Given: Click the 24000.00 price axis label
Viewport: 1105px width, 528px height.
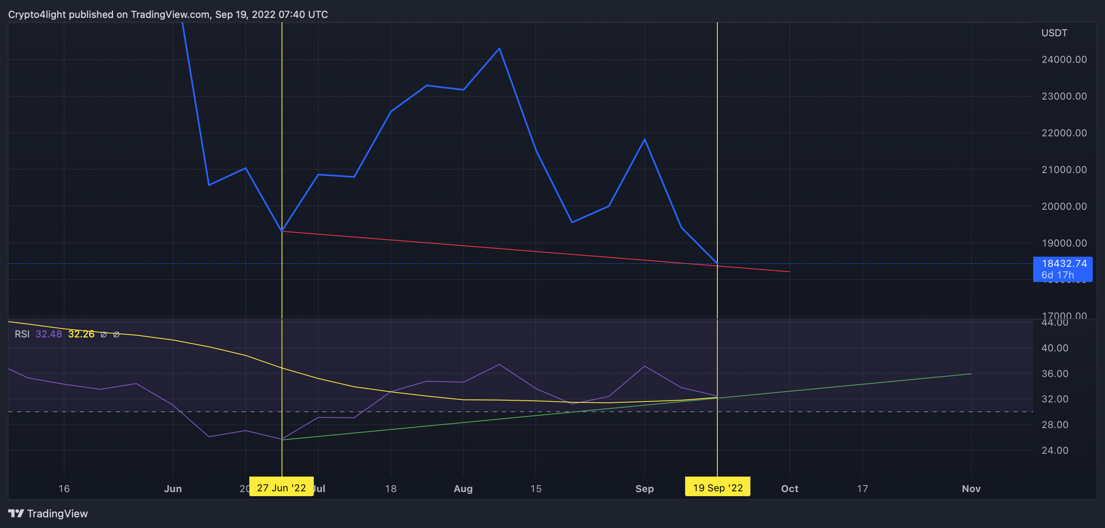Looking at the screenshot, I should point(1064,60).
